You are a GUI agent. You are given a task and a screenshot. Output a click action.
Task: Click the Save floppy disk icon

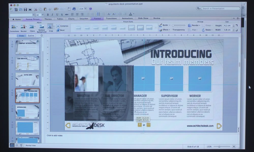coord(25,9)
